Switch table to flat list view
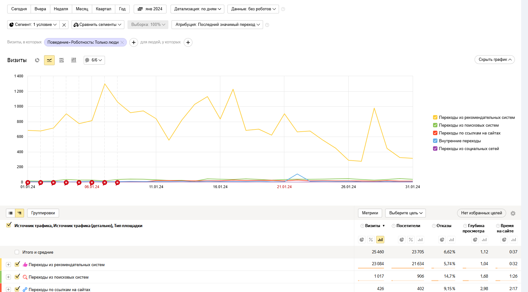 pyautogui.click(x=11, y=213)
